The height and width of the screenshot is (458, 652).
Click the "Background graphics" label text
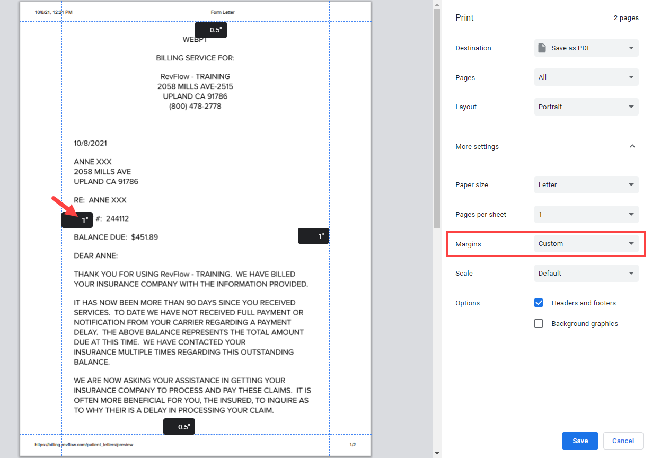point(585,324)
